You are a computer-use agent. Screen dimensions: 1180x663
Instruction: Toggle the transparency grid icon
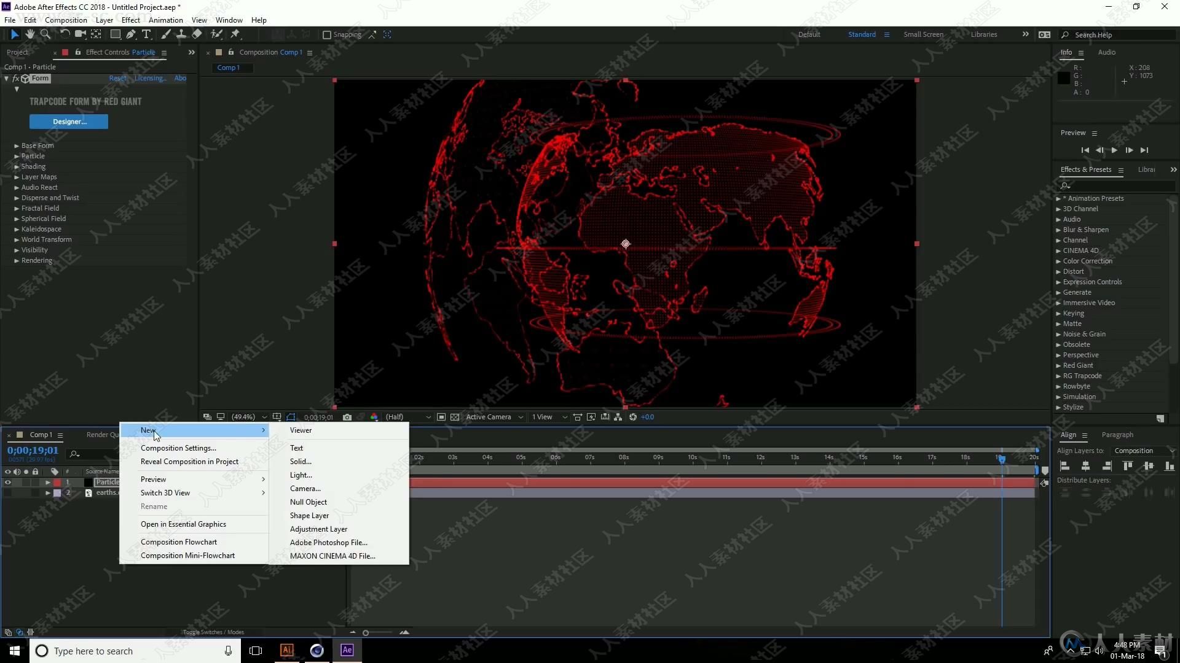(x=455, y=417)
